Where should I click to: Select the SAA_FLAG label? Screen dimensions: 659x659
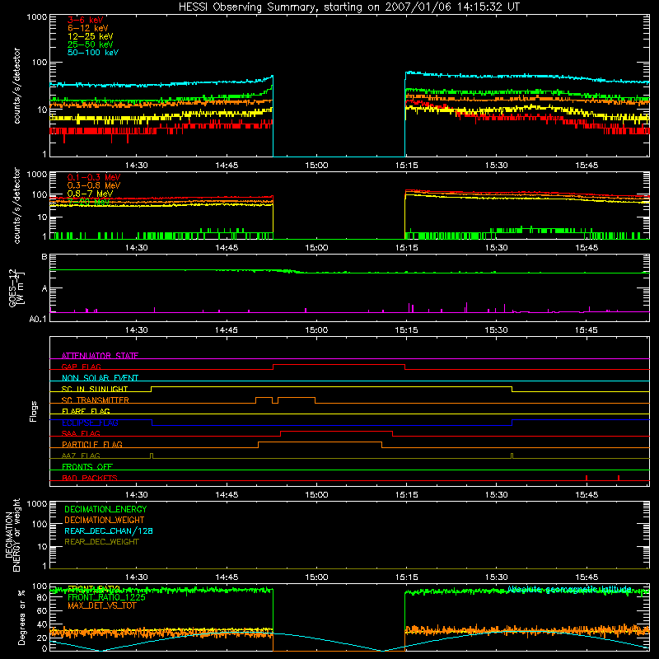(x=81, y=433)
